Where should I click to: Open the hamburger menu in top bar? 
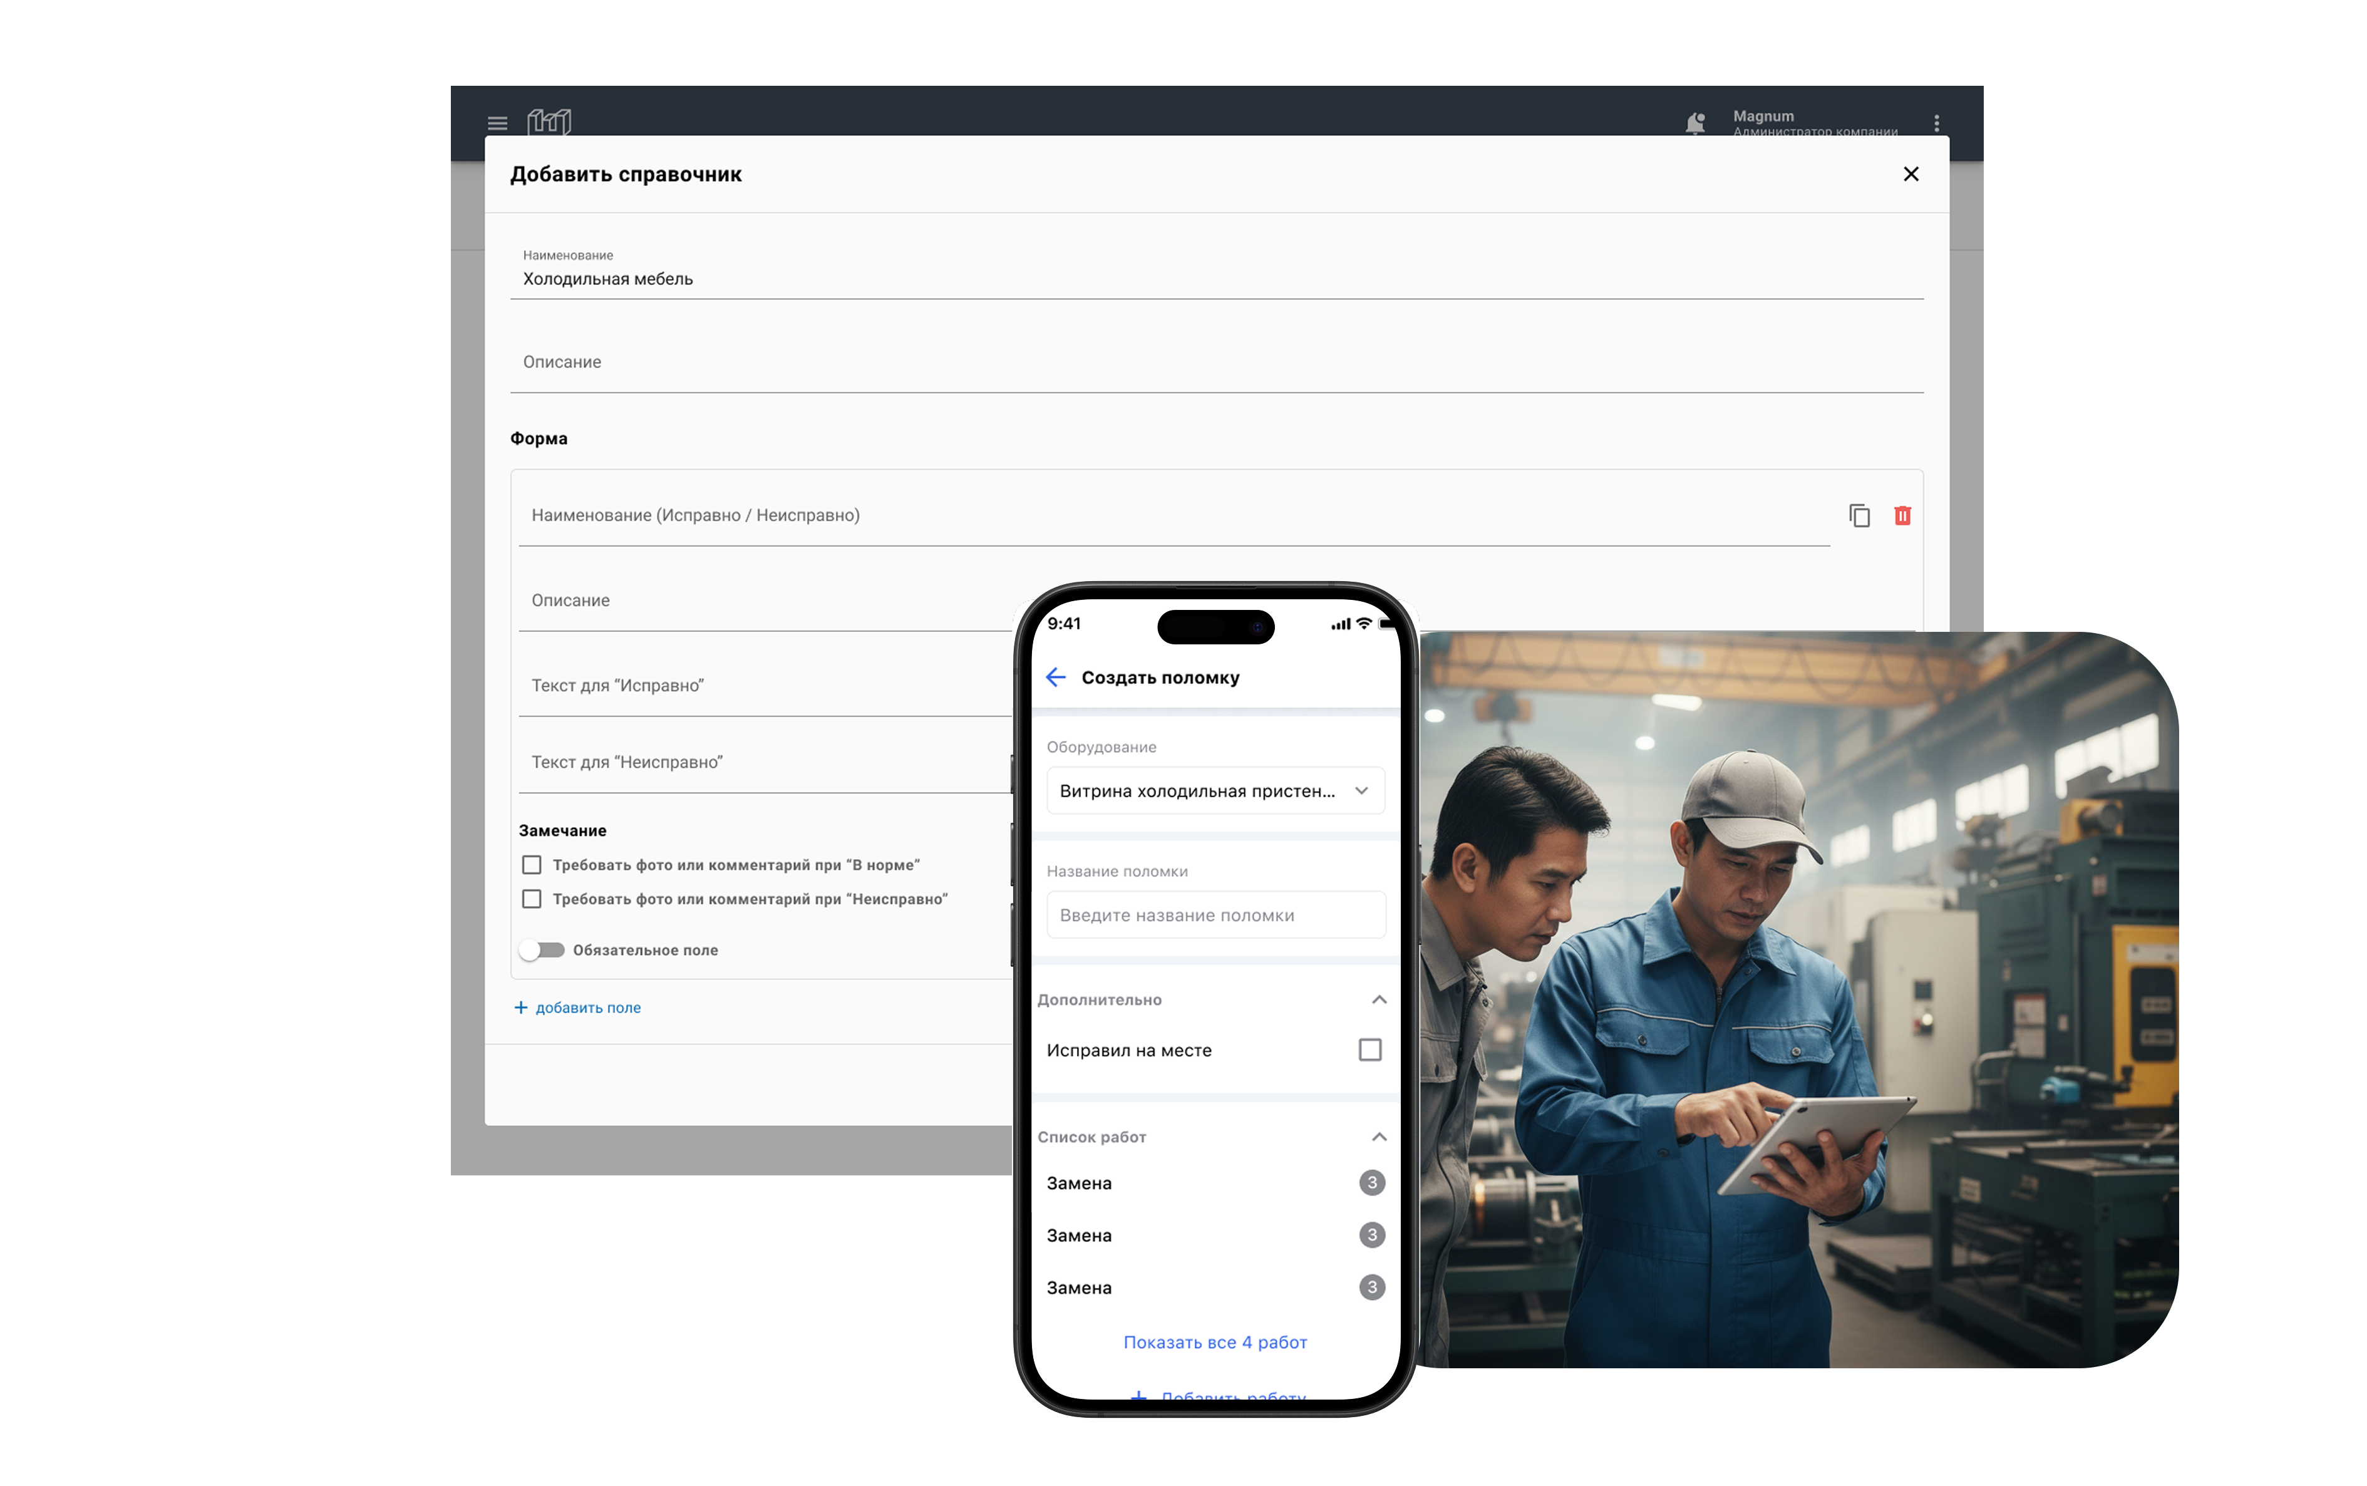click(497, 124)
